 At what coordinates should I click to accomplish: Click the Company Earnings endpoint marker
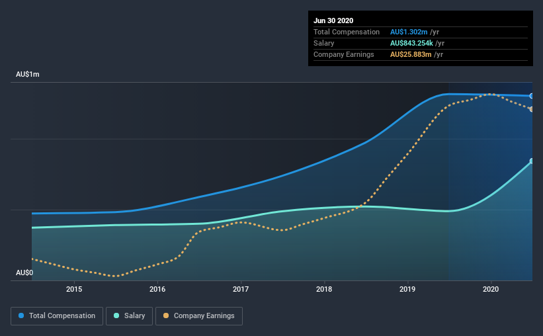531,109
